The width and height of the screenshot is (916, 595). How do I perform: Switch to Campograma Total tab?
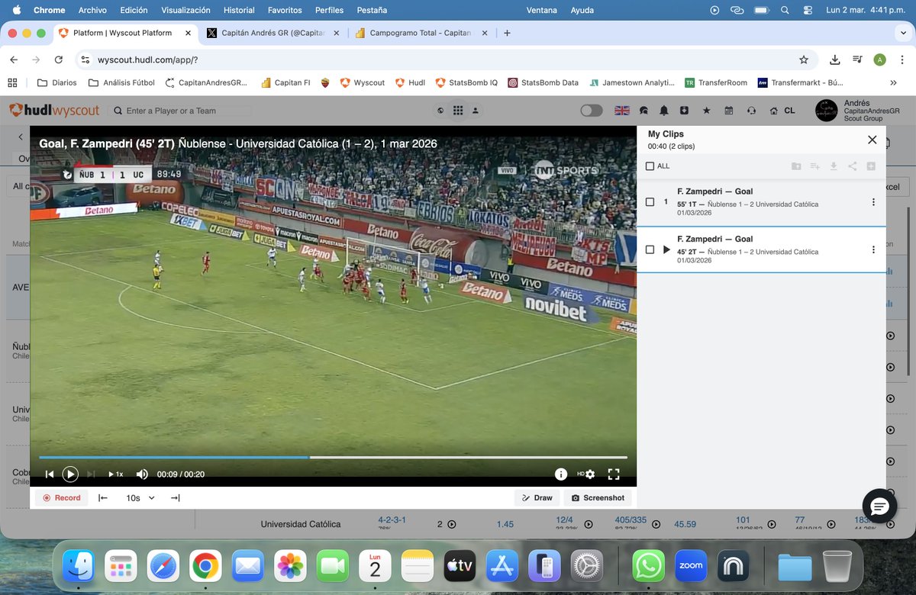[x=420, y=33]
